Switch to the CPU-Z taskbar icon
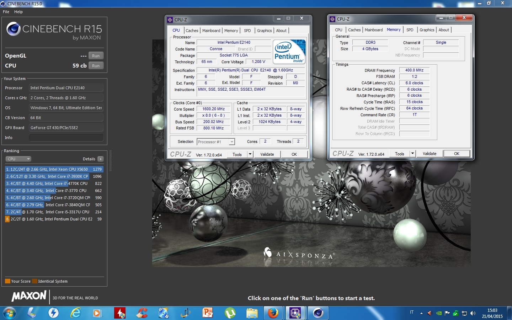This screenshot has height=320, width=512. 295,313
